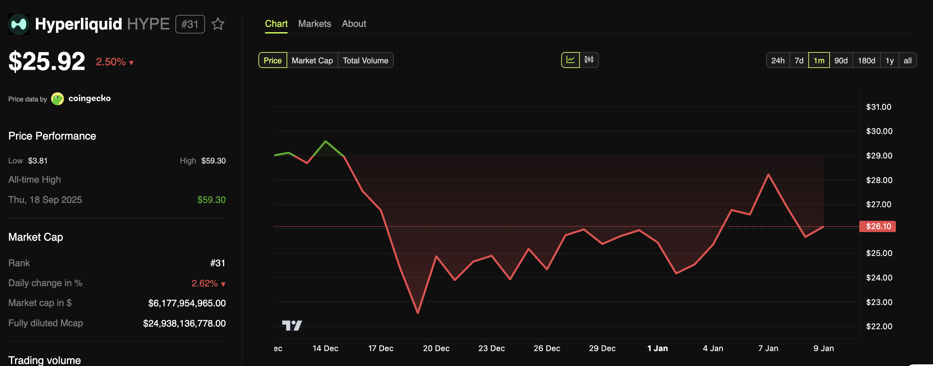Select the 7d time range
Image resolution: width=933 pixels, height=366 pixels.
coord(799,60)
